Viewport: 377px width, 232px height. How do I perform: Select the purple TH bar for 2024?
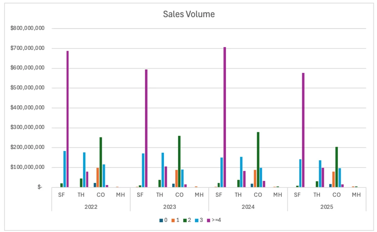(x=244, y=179)
